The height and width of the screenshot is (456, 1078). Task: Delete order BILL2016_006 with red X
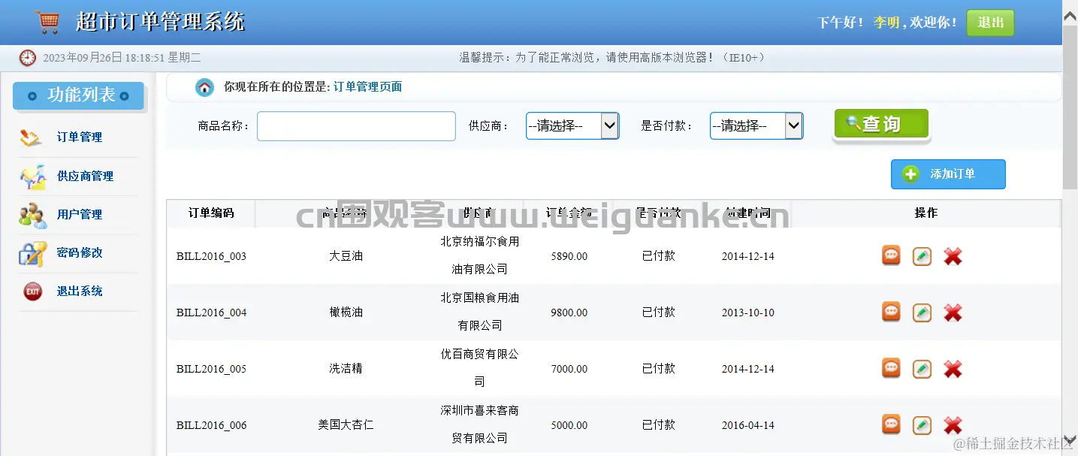point(953,425)
